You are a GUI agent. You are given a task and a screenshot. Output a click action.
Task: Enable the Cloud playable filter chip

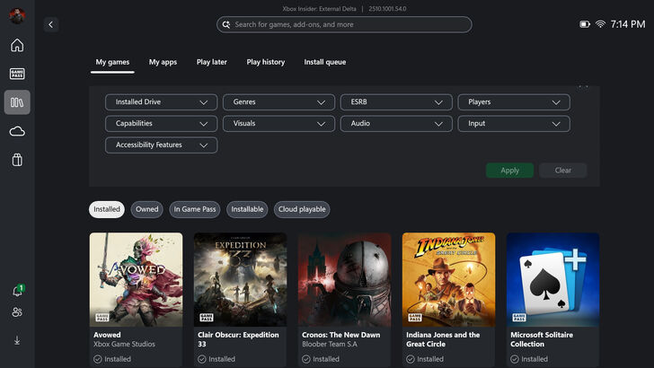tap(302, 209)
